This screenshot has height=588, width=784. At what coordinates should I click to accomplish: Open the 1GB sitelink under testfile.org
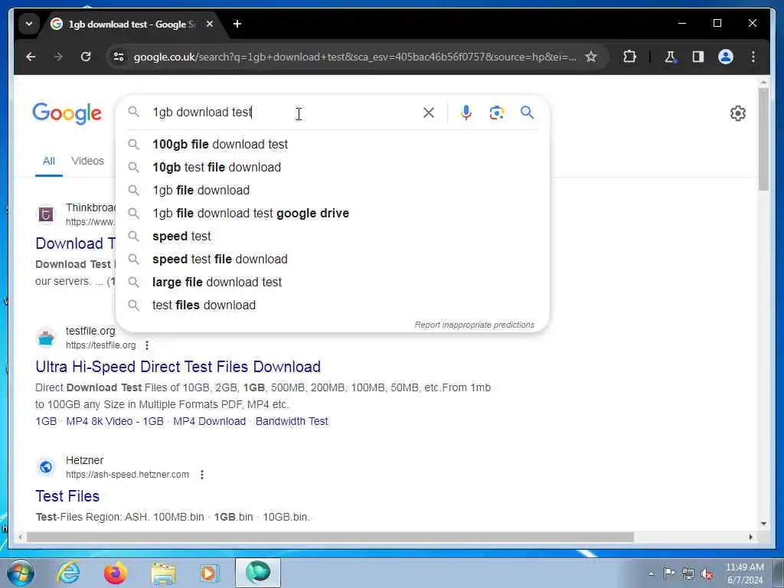[46, 422]
